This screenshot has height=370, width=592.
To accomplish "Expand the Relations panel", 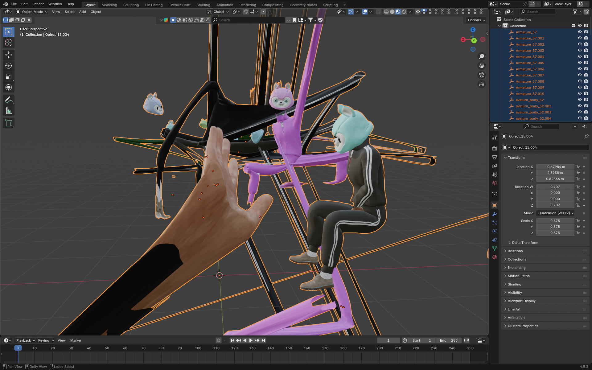I will point(515,251).
